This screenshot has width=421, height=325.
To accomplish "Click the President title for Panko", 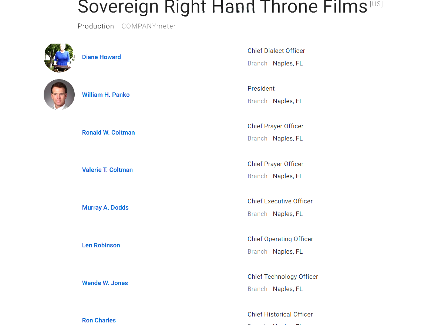I will pos(261,89).
